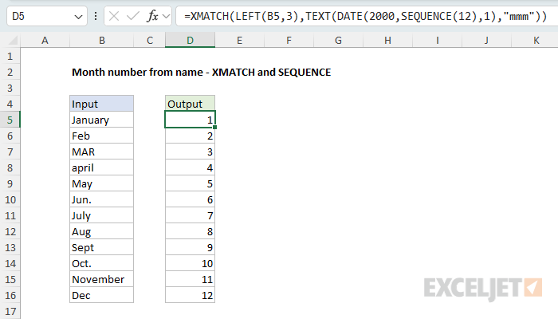Select row 2 header
The width and height of the screenshot is (558, 319).
click(10, 72)
